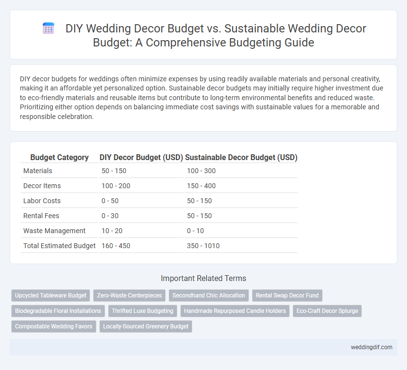The height and width of the screenshot is (370, 407).
Task: Click the Eco-Craft Decor Splurge tag
Action: tap(328, 311)
